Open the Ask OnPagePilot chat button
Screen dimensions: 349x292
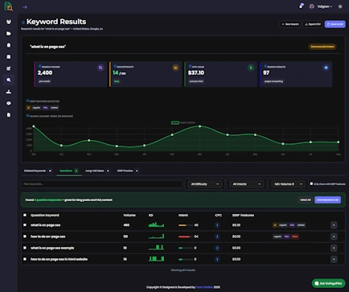(329, 283)
